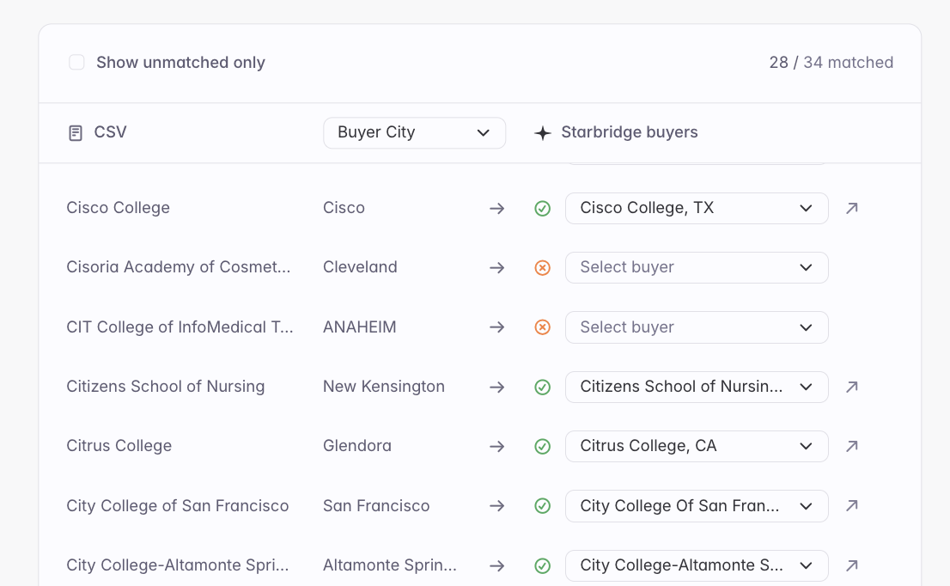Select the Citizens School of Nursing CSV name
The width and height of the screenshot is (950, 586).
pos(166,387)
